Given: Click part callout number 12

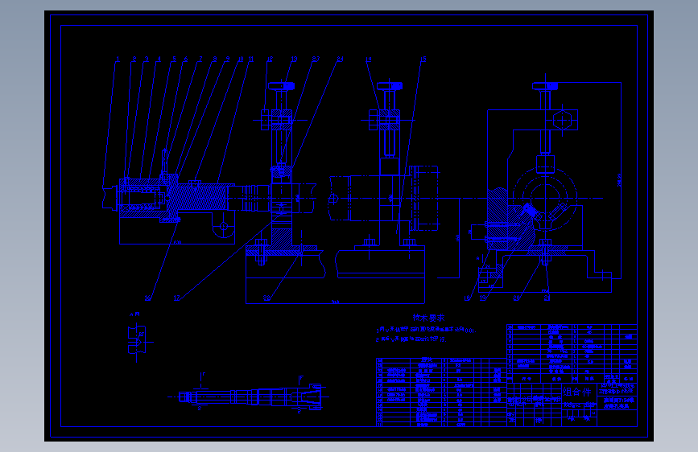Looking at the screenshot, I should tap(270, 60).
